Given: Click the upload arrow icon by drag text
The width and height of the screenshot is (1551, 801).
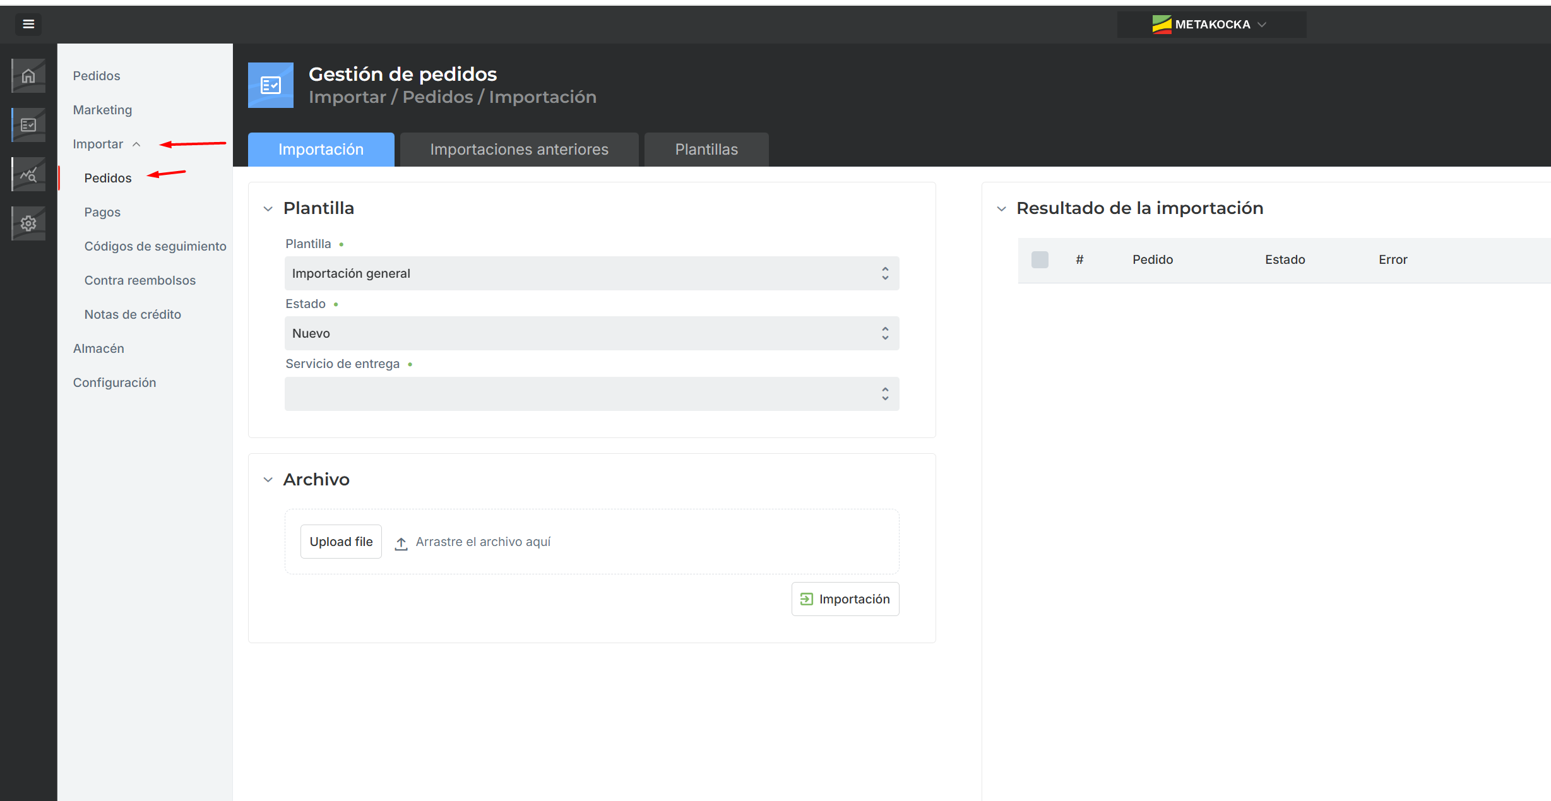Looking at the screenshot, I should coord(401,543).
